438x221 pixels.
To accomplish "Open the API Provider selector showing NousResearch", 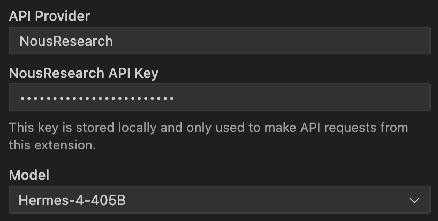I will (219, 41).
